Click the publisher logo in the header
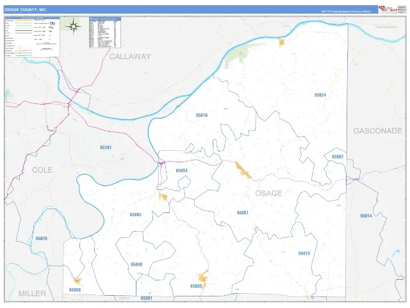Screen dimensions: 410x308 coord(388,9)
